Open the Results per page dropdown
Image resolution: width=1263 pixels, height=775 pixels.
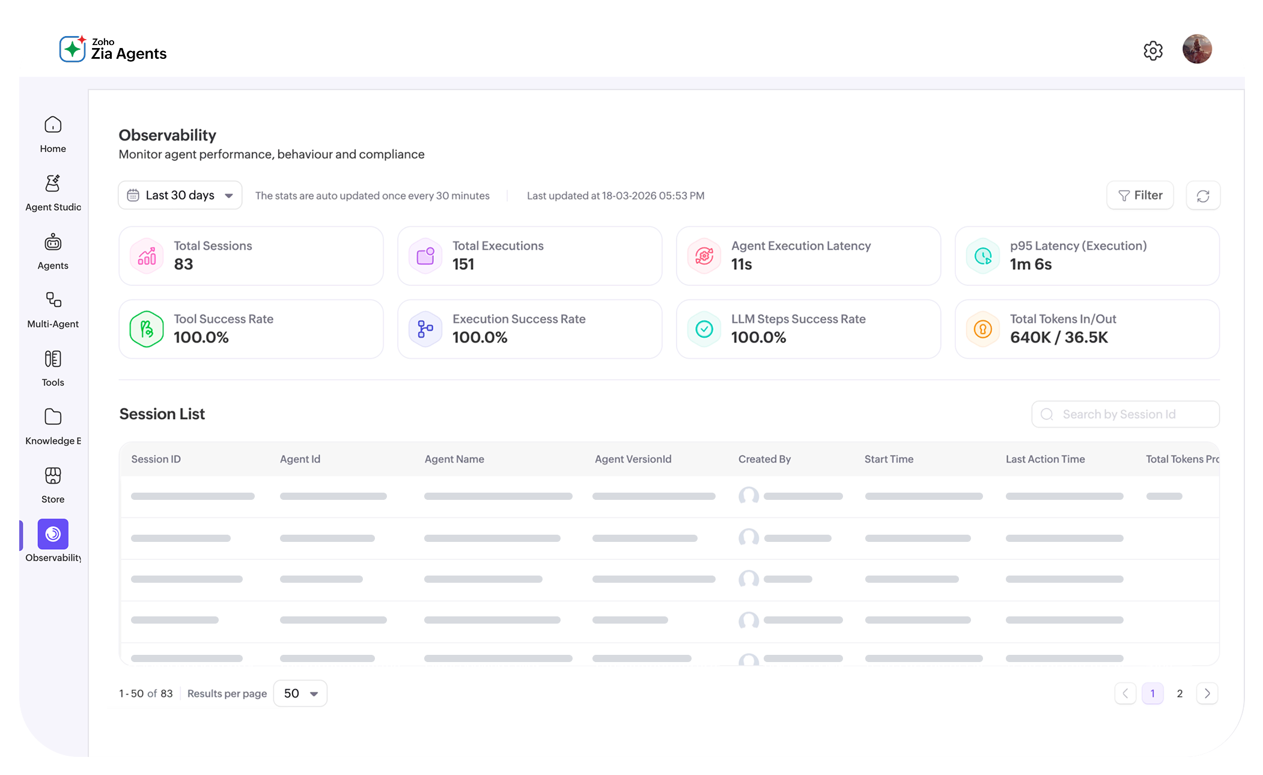300,693
